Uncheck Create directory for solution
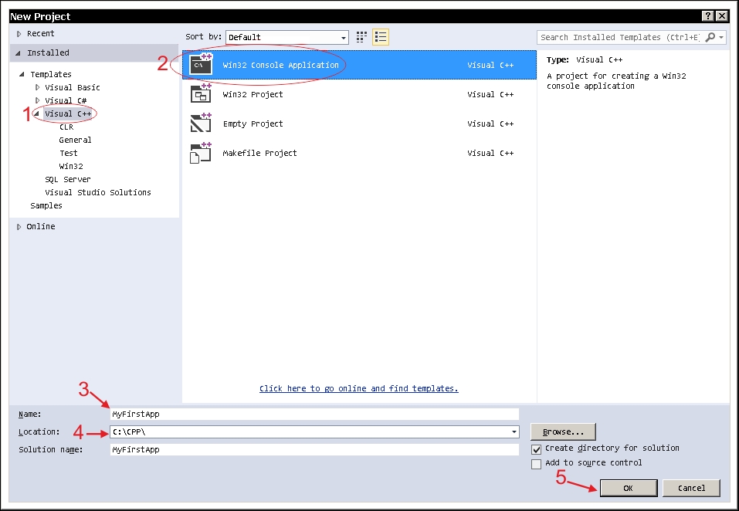This screenshot has height=511, width=739. [x=536, y=448]
